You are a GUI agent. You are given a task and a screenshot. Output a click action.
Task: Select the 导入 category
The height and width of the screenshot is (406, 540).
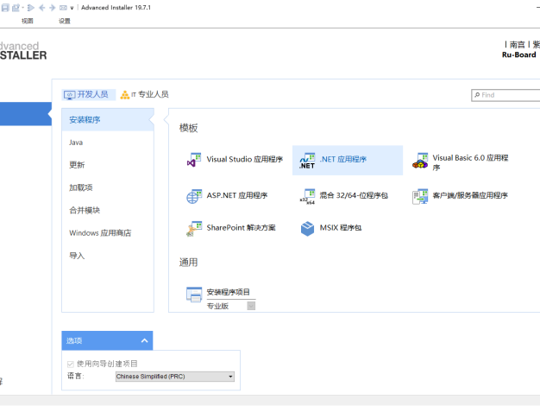pyautogui.click(x=108, y=256)
